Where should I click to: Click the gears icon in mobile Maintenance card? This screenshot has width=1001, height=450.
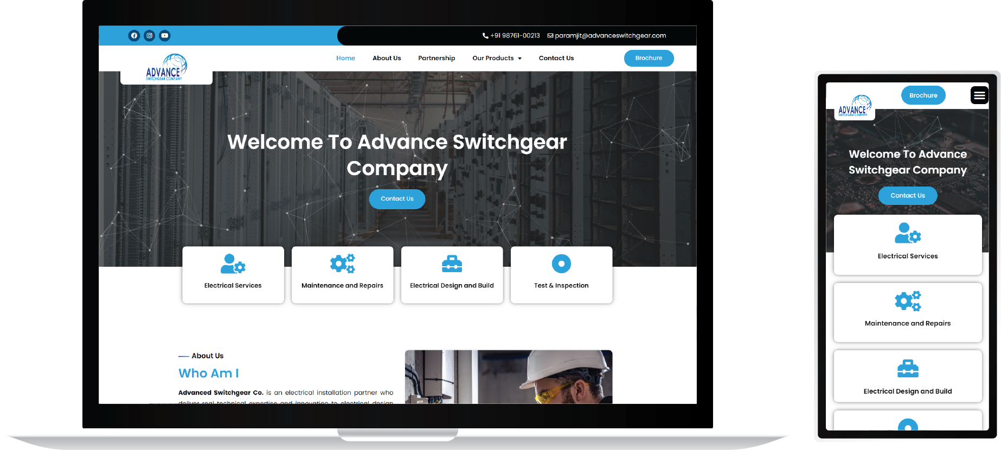(908, 301)
